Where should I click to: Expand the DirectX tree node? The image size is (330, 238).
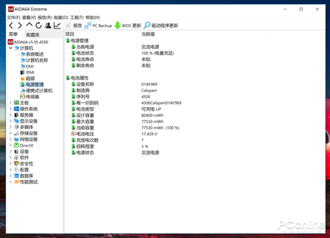[x=11, y=146]
